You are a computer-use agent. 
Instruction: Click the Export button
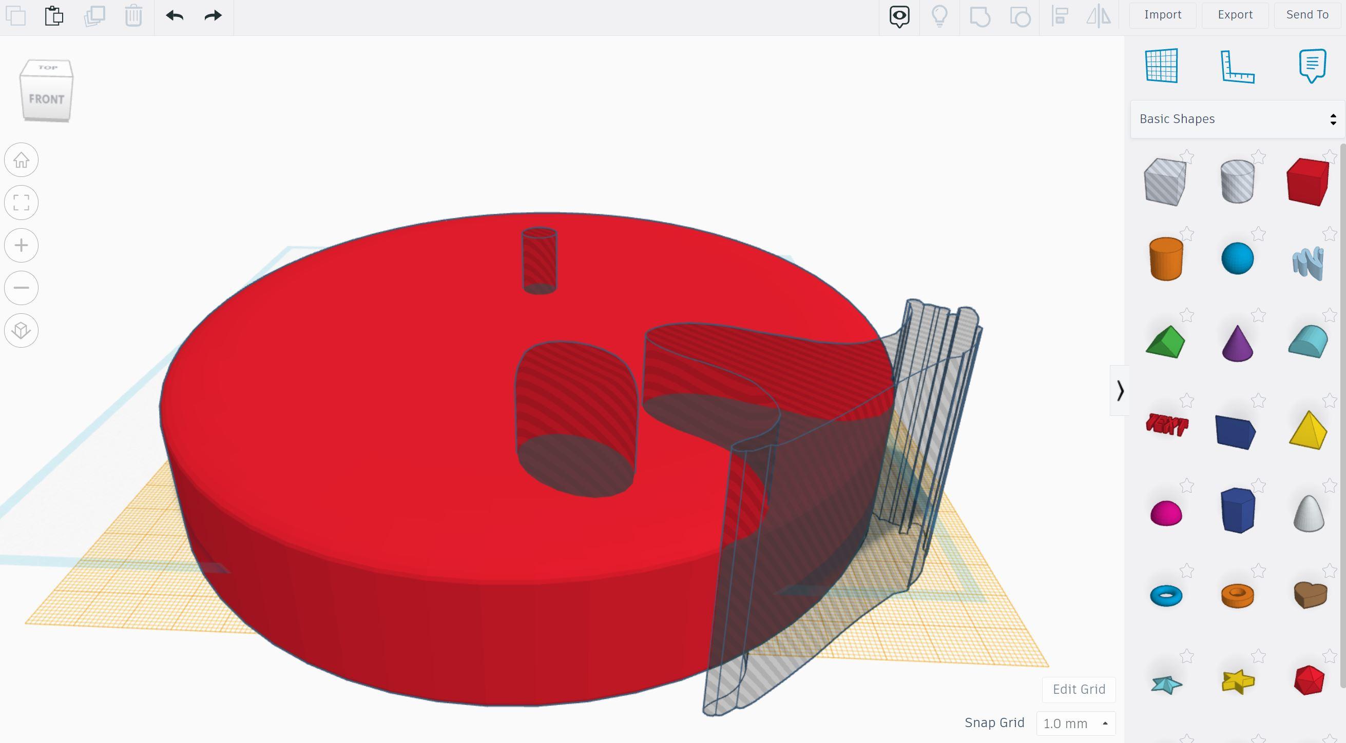click(1235, 14)
